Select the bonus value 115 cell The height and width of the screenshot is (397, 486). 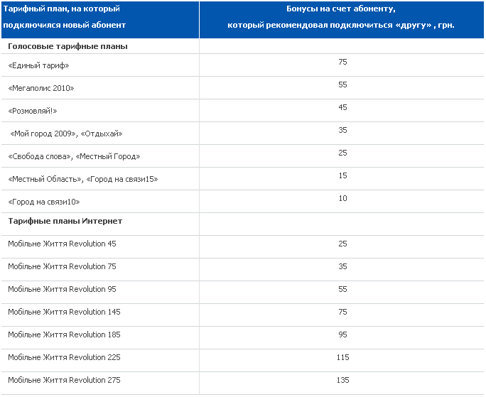point(342,357)
